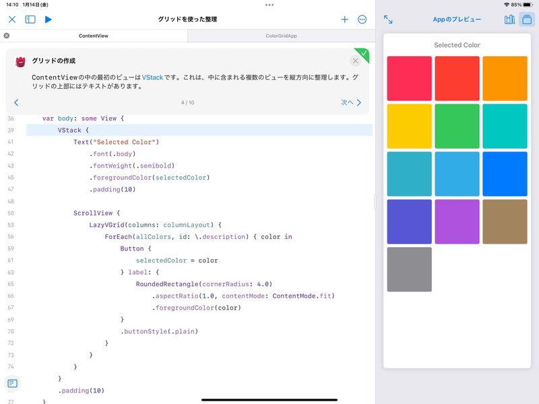Select the purple color swatch
The height and width of the screenshot is (404, 539).
(457, 222)
